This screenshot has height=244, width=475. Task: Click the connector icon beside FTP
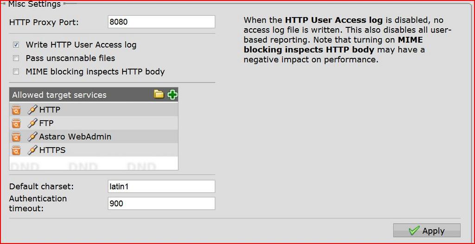(33, 123)
